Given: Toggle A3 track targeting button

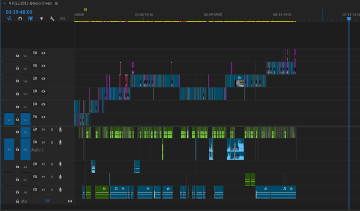Looking at the screenshot, I should click(x=26, y=149).
